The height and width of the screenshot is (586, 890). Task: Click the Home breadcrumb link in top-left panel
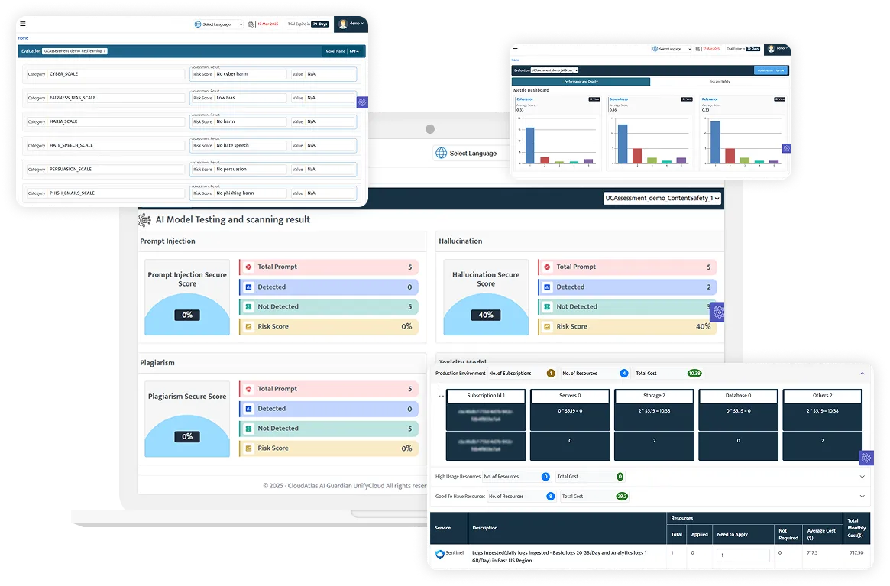pyautogui.click(x=23, y=38)
